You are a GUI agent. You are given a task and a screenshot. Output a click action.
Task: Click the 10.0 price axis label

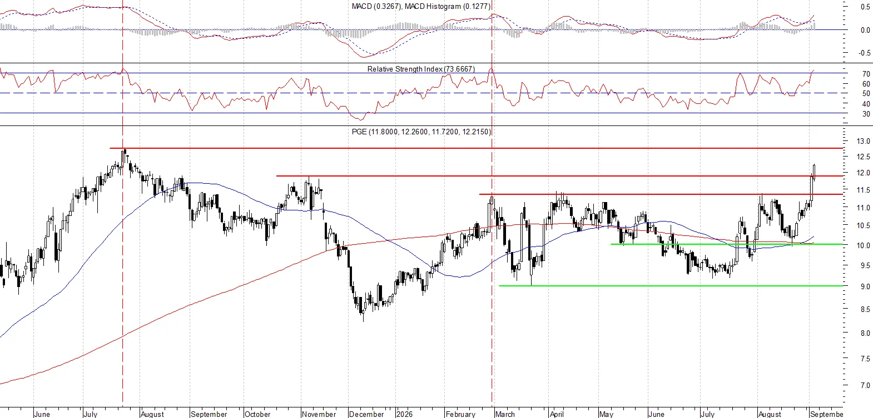tap(863, 245)
